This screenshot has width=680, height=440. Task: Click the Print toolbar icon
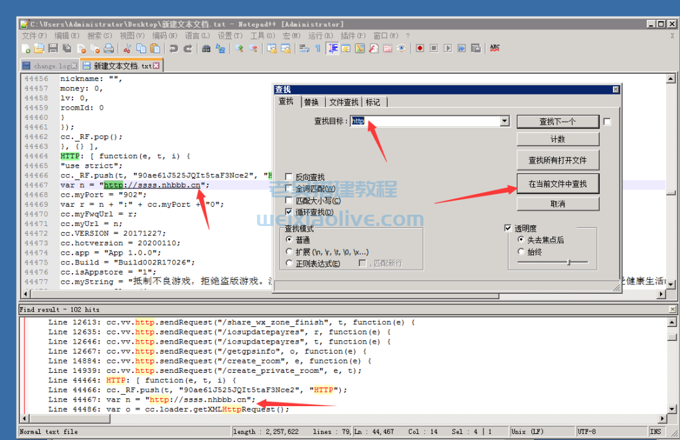coord(110,48)
